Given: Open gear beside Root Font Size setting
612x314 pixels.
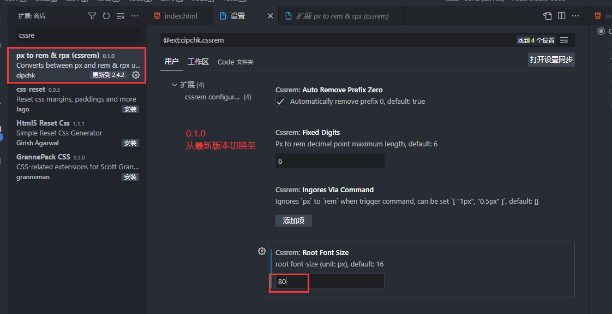Looking at the screenshot, I should 262,252.
